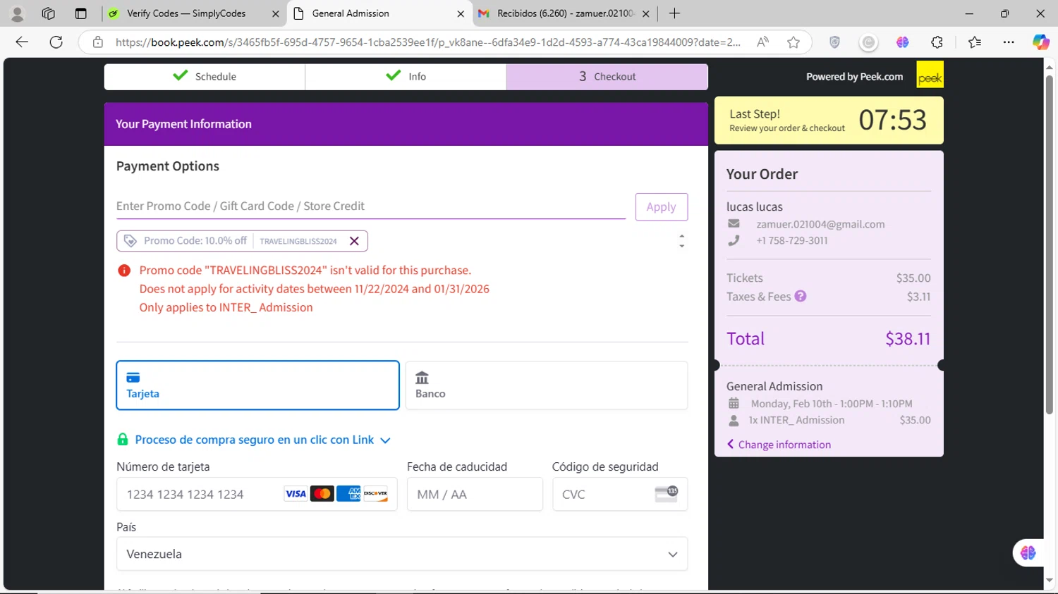This screenshot has height=594, width=1058.
Task: Click the Change information link
Action: click(x=779, y=445)
